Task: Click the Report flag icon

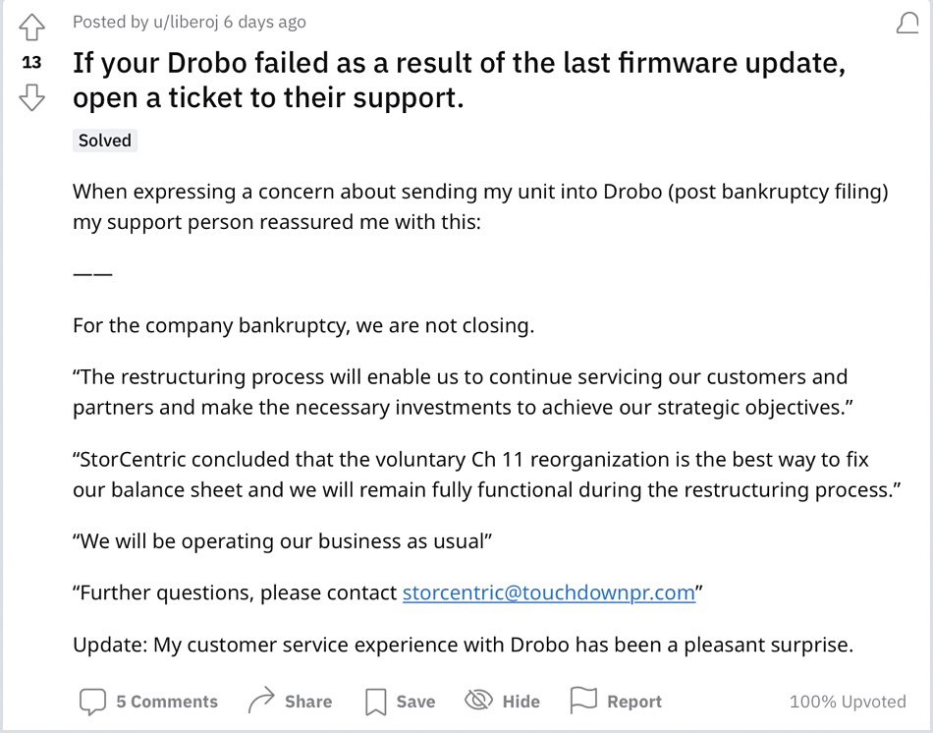Action: tap(583, 700)
